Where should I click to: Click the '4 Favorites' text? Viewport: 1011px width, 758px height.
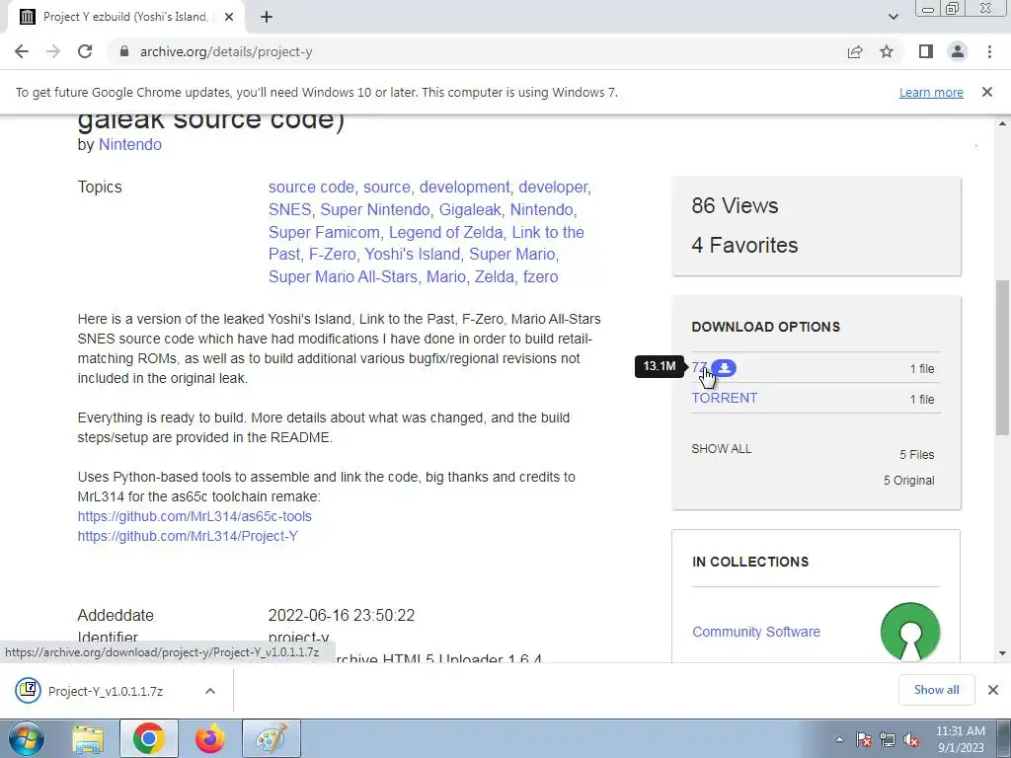click(744, 245)
